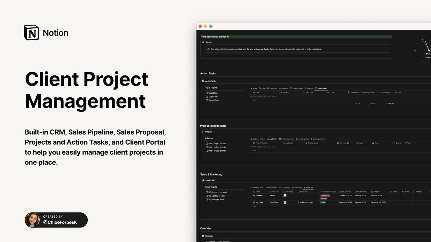Open the add new project tab

258,139
